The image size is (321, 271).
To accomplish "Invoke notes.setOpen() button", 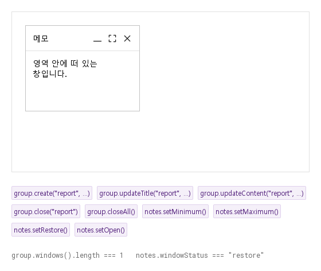I will pyautogui.click(x=101, y=230).
